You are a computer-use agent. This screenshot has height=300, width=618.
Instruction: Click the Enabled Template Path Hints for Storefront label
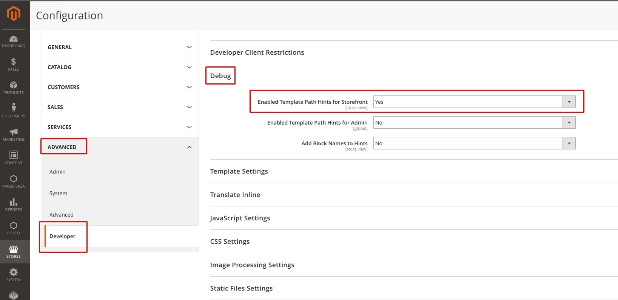point(313,102)
